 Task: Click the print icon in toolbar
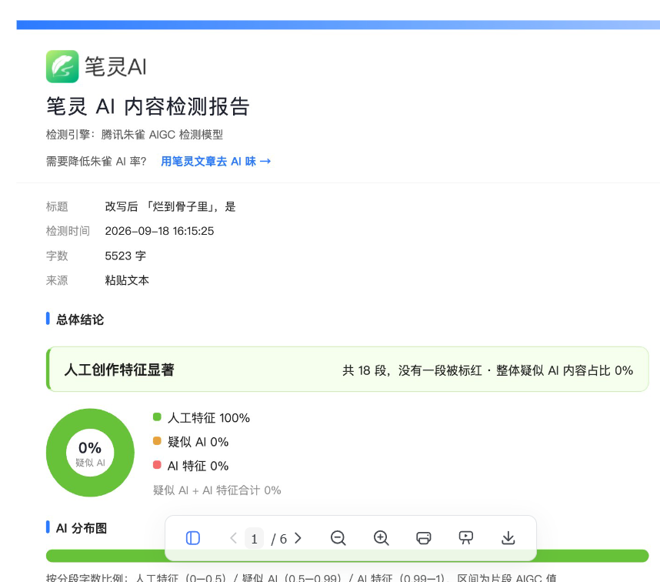click(x=423, y=538)
